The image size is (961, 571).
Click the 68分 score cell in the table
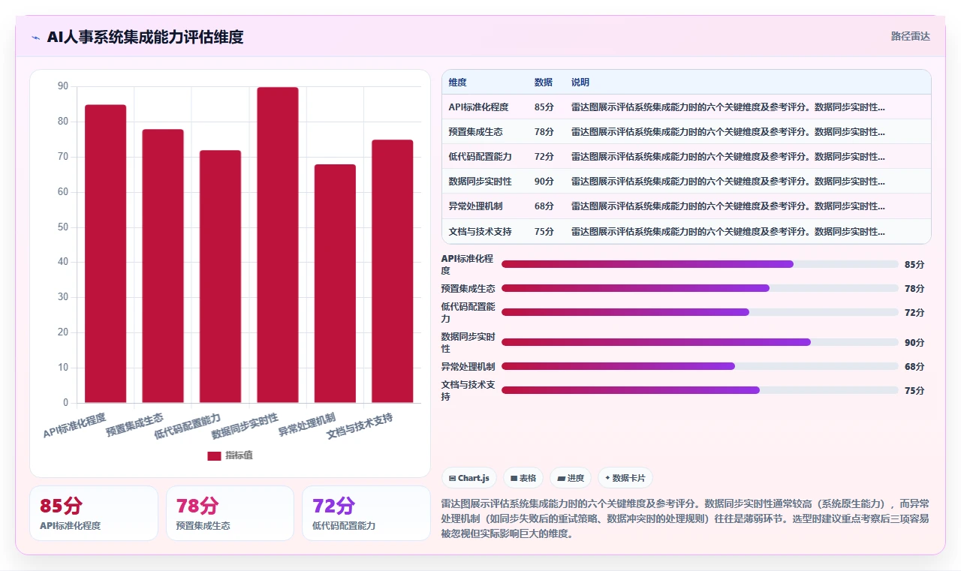tap(544, 206)
